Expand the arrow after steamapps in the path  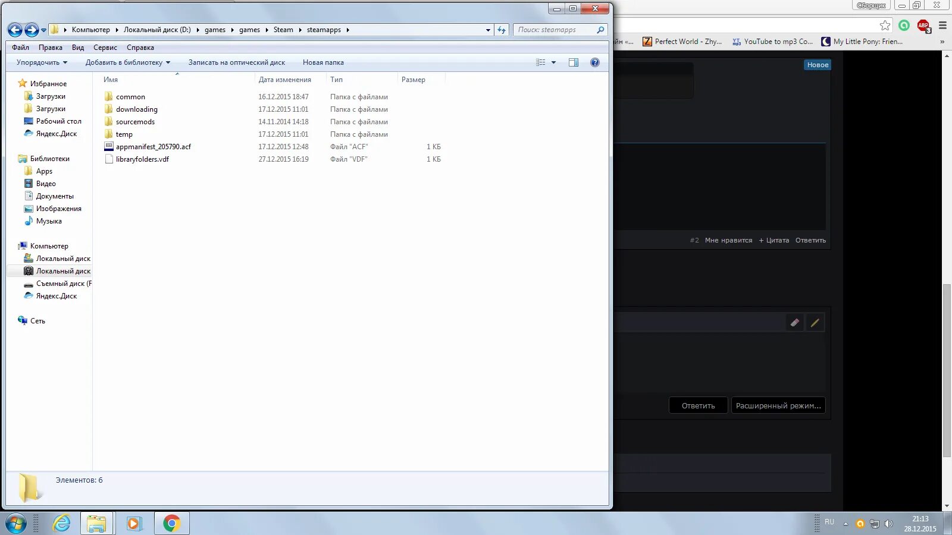pyautogui.click(x=347, y=30)
